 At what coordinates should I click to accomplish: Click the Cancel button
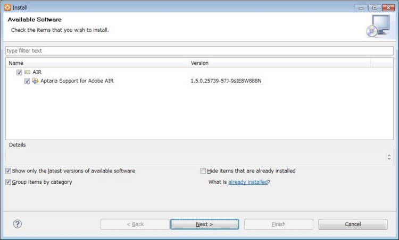click(353, 224)
